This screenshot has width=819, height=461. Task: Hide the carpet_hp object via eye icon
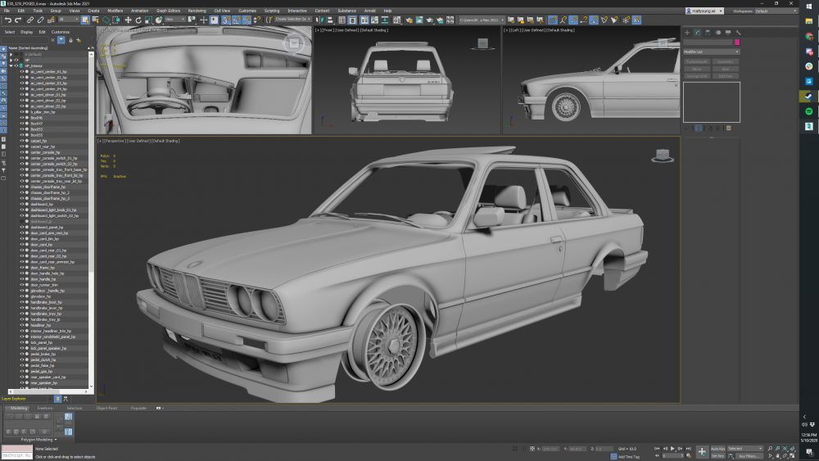[x=22, y=141]
